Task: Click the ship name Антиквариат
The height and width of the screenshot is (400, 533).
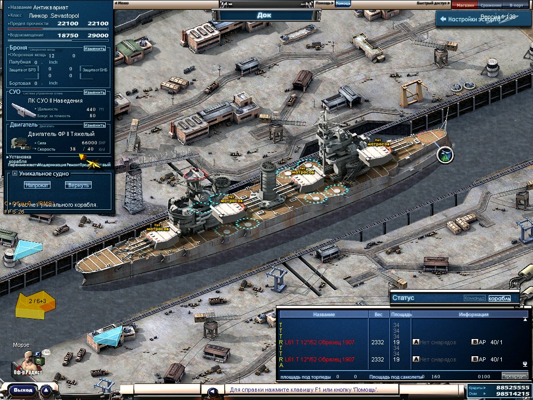Action: point(50,7)
